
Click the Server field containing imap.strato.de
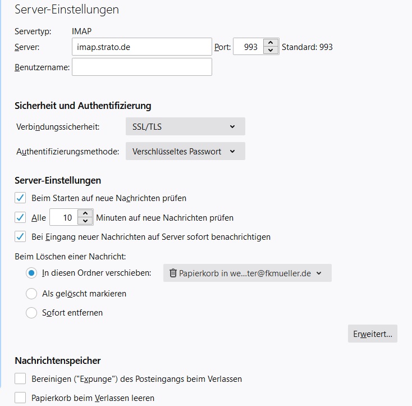click(142, 47)
